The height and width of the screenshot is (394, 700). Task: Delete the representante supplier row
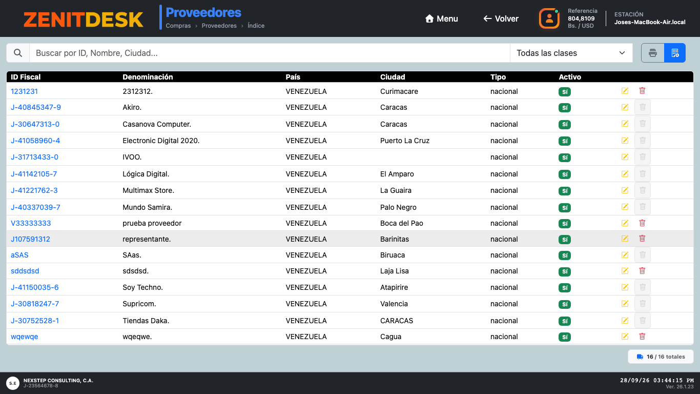[642, 239]
